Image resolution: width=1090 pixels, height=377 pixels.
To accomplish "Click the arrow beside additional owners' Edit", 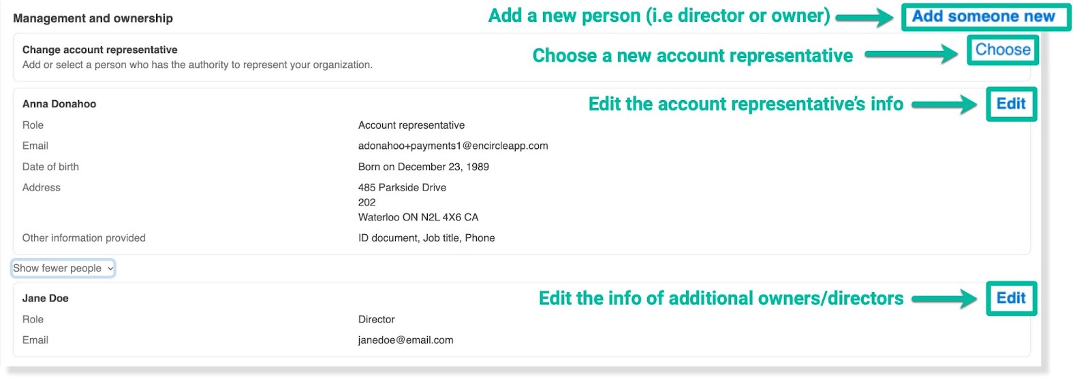I will (x=944, y=298).
